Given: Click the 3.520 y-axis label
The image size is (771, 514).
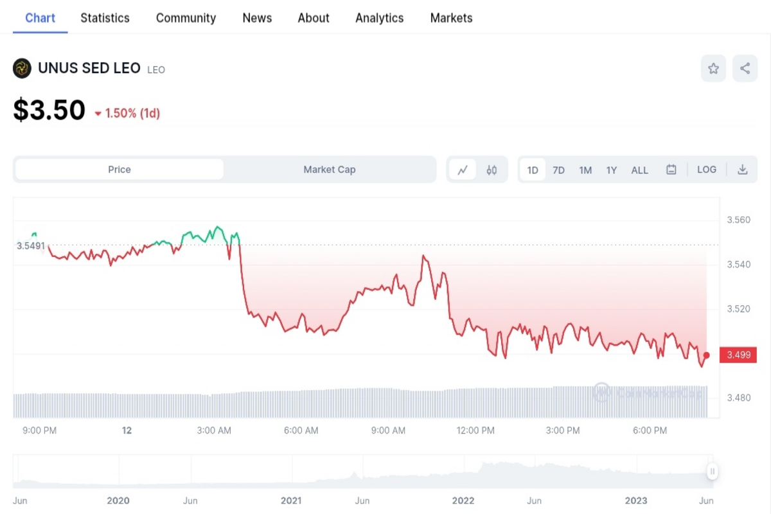Looking at the screenshot, I should (738, 309).
